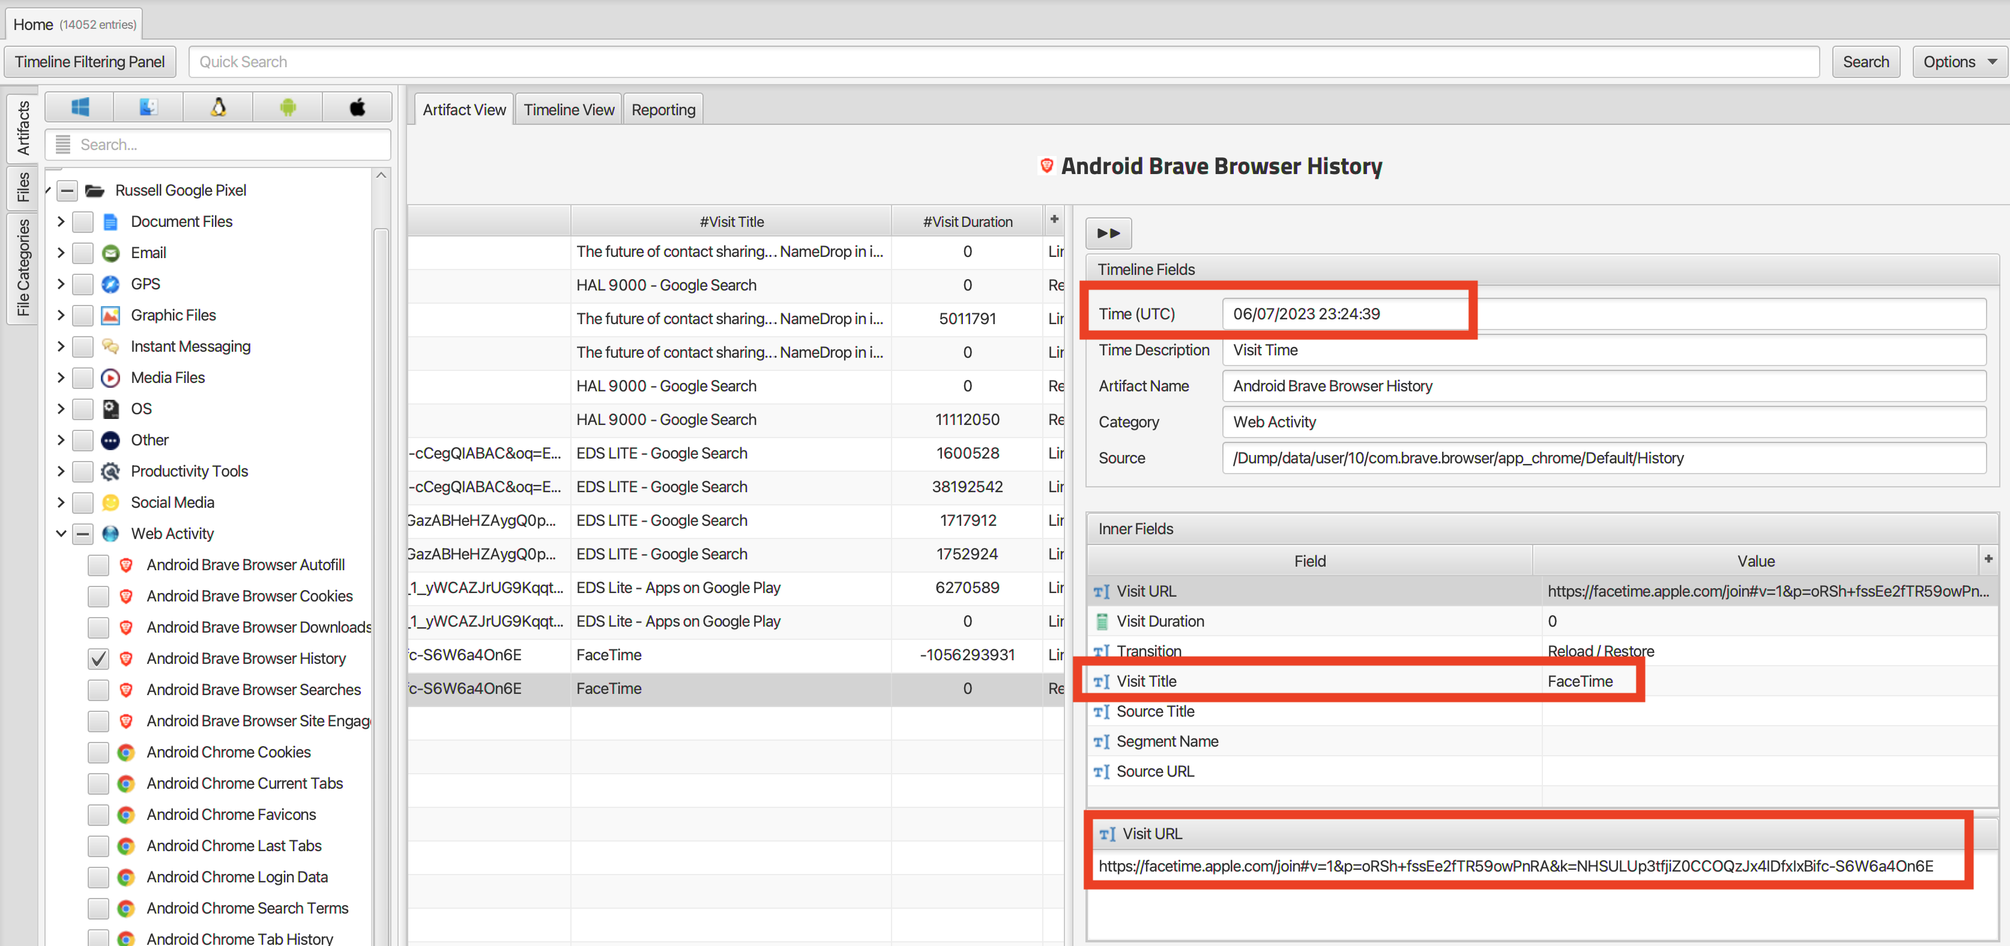
Task: Sort by the #Visit Title column header
Action: pos(731,221)
